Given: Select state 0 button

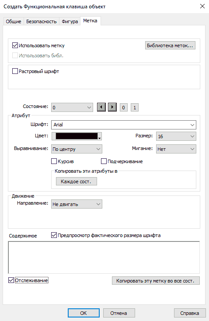Looking at the screenshot, I should [x=123, y=108].
